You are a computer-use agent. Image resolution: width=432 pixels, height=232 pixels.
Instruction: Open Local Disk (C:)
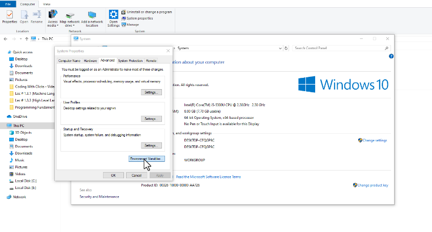pos(26,181)
